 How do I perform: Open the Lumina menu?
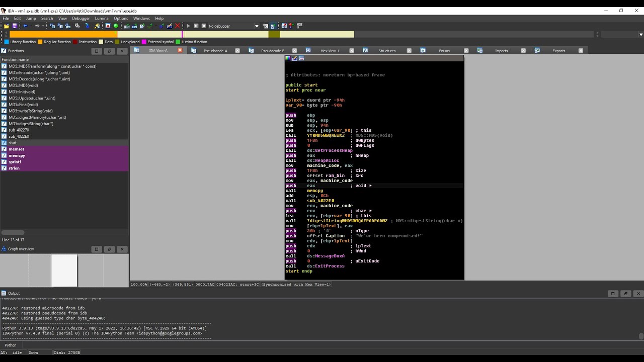102,18
